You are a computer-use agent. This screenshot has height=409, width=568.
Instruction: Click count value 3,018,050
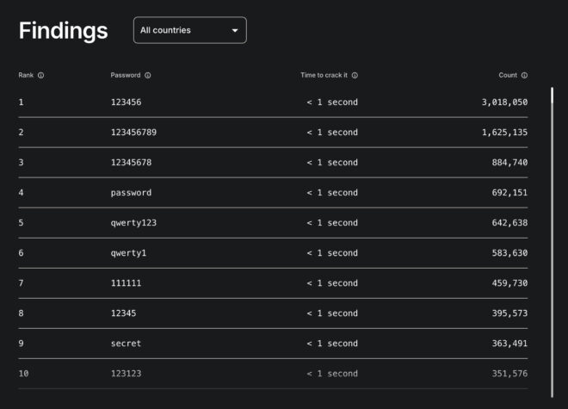point(504,102)
